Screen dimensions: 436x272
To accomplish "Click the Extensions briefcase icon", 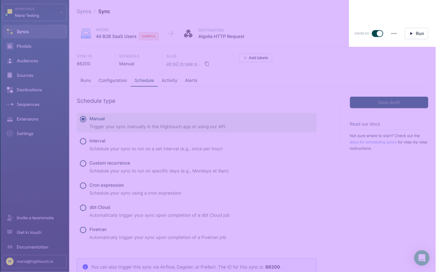I will pyautogui.click(x=10, y=119).
